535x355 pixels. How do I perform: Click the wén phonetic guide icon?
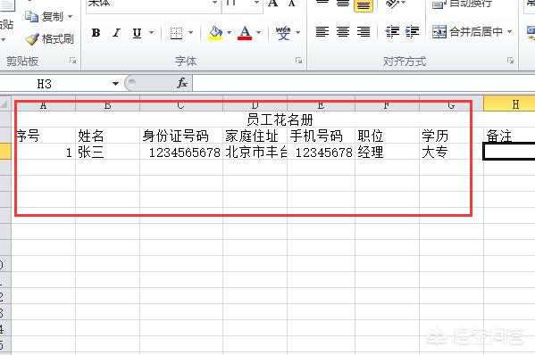pos(283,33)
